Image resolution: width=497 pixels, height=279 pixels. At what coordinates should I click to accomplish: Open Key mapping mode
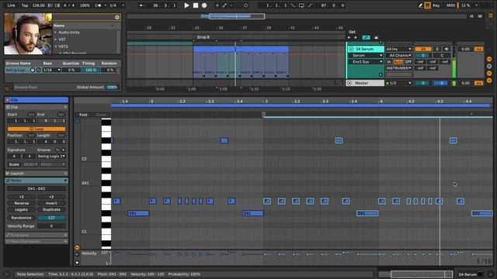coord(436,5)
